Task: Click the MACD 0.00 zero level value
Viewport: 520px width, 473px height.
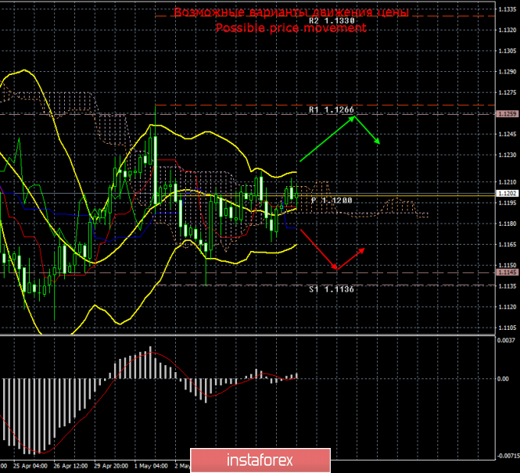Action: click(504, 379)
